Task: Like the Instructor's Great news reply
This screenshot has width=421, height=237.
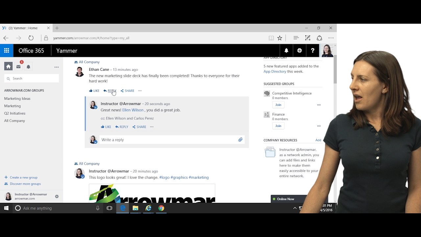Action: coord(106,127)
